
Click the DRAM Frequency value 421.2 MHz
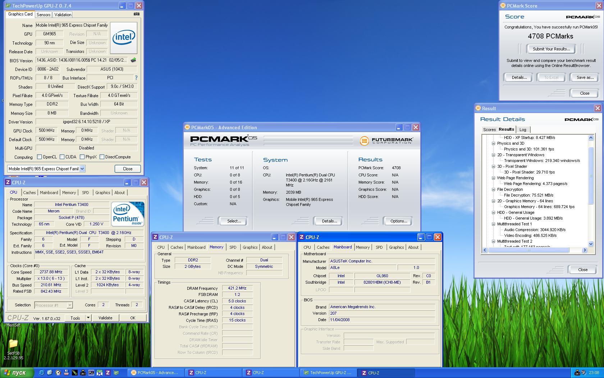pyautogui.click(x=237, y=288)
